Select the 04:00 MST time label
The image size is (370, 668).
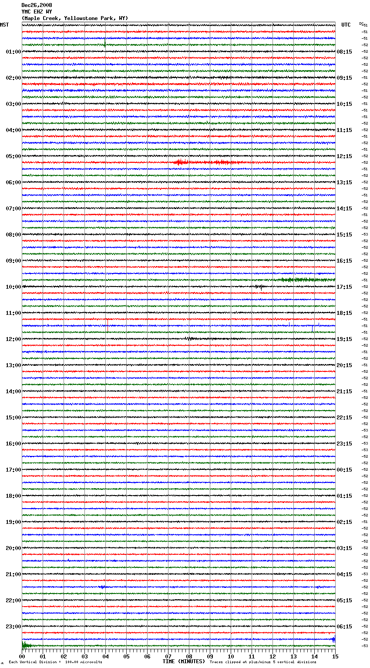(x=13, y=130)
